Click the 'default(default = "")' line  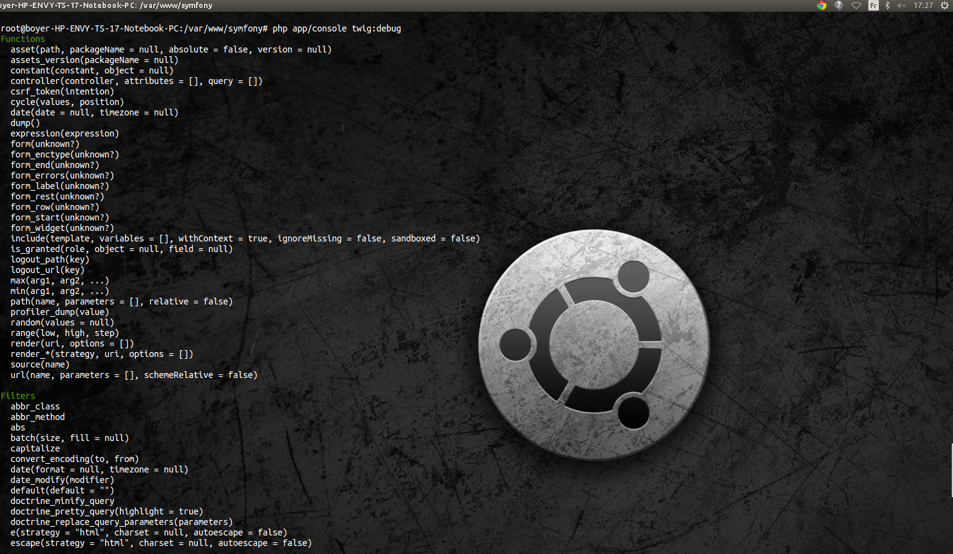point(62,490)
